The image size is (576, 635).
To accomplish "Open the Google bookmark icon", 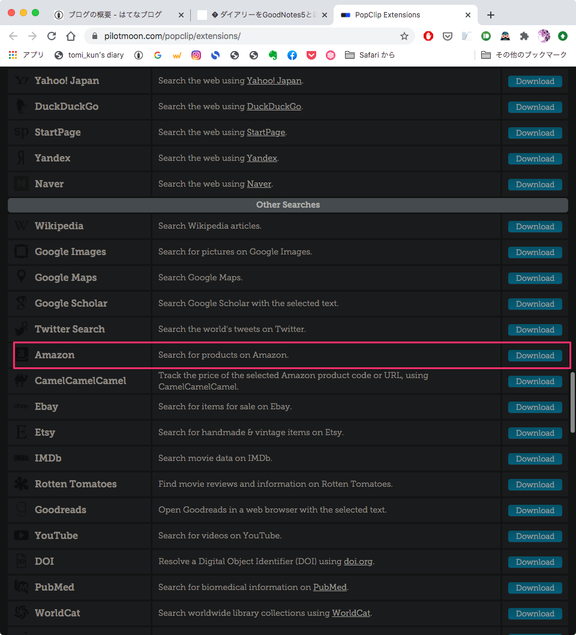I will [x=158, y=55].
